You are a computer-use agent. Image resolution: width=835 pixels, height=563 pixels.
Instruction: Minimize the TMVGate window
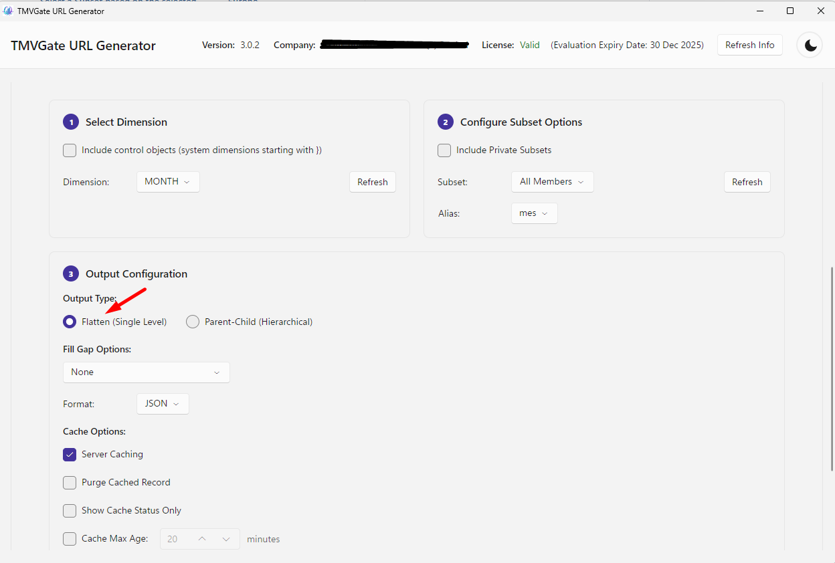[759, 11]
